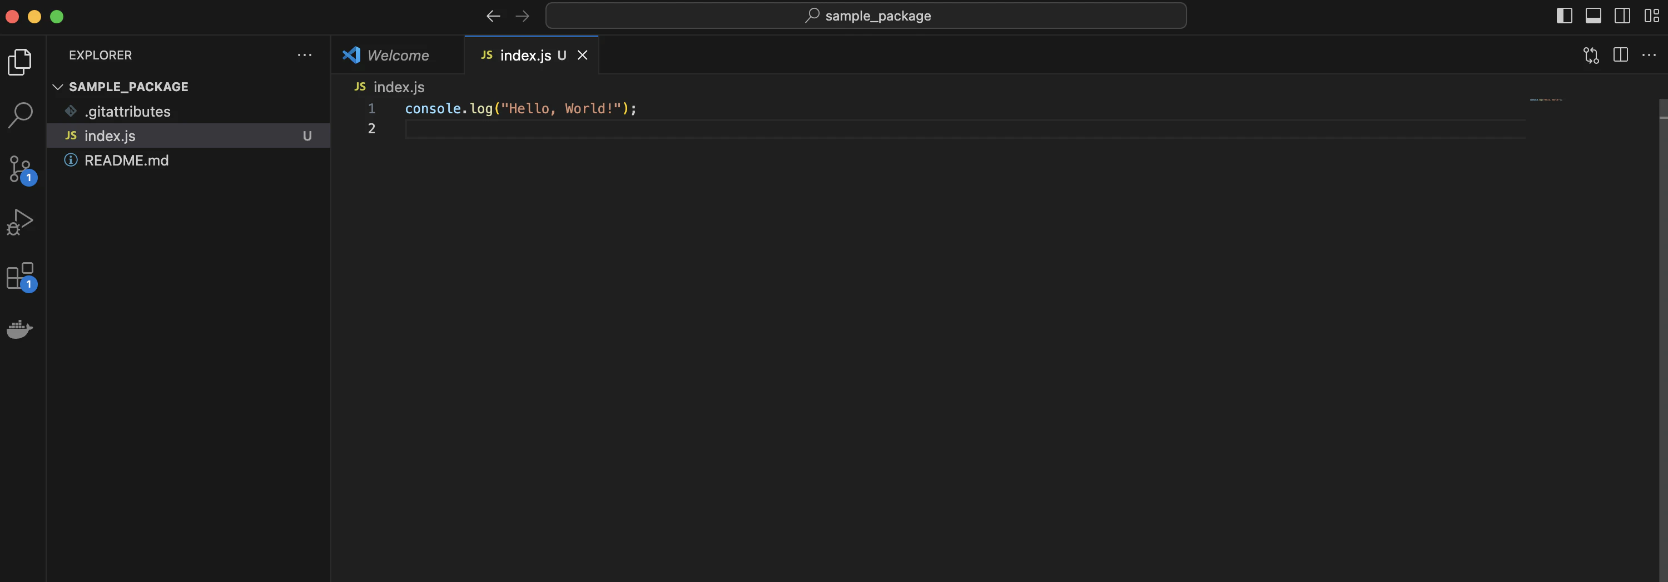Click line number 2 in the gutter

[x=371, y=128]
